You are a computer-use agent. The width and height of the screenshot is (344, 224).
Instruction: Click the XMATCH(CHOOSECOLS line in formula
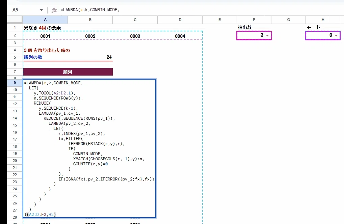pos(109,159)
